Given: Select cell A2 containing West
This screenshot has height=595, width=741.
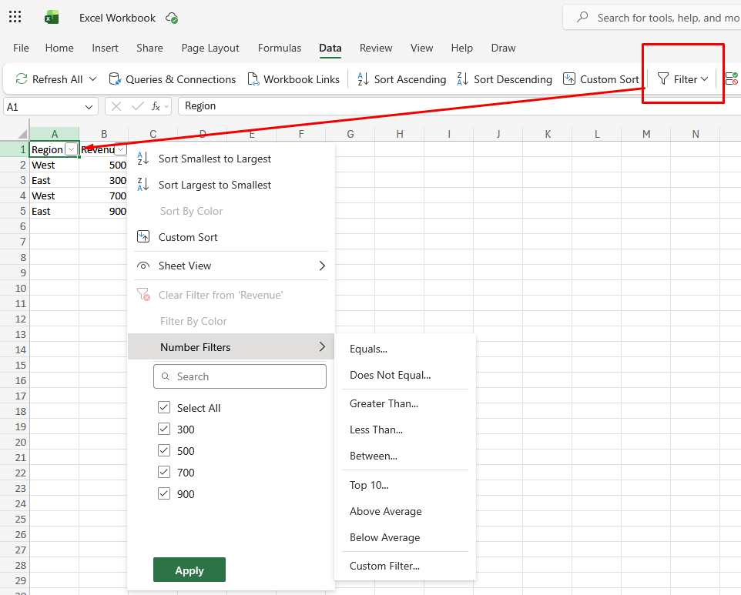Looking at the screenshot, I should pyautogui.click(x=55, y=165).
